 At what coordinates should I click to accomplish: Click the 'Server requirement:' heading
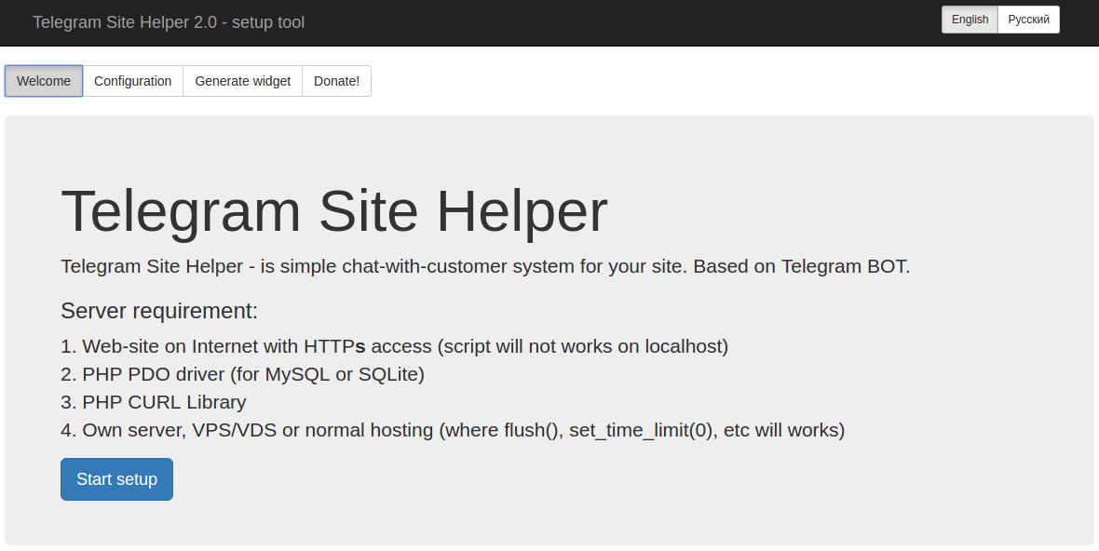tap(159, 311)
